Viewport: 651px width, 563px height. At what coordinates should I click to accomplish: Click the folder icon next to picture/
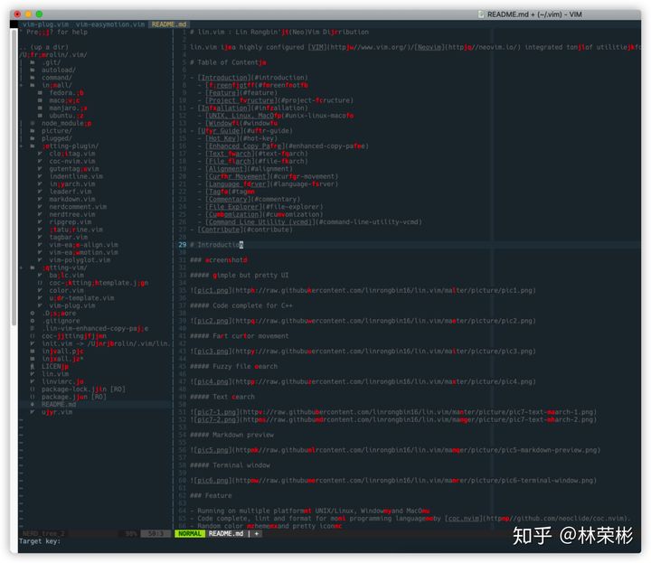point(33,130)
